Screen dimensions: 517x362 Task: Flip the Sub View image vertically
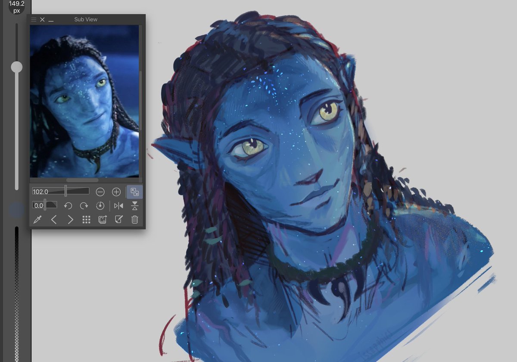click(x=135, y=206)
